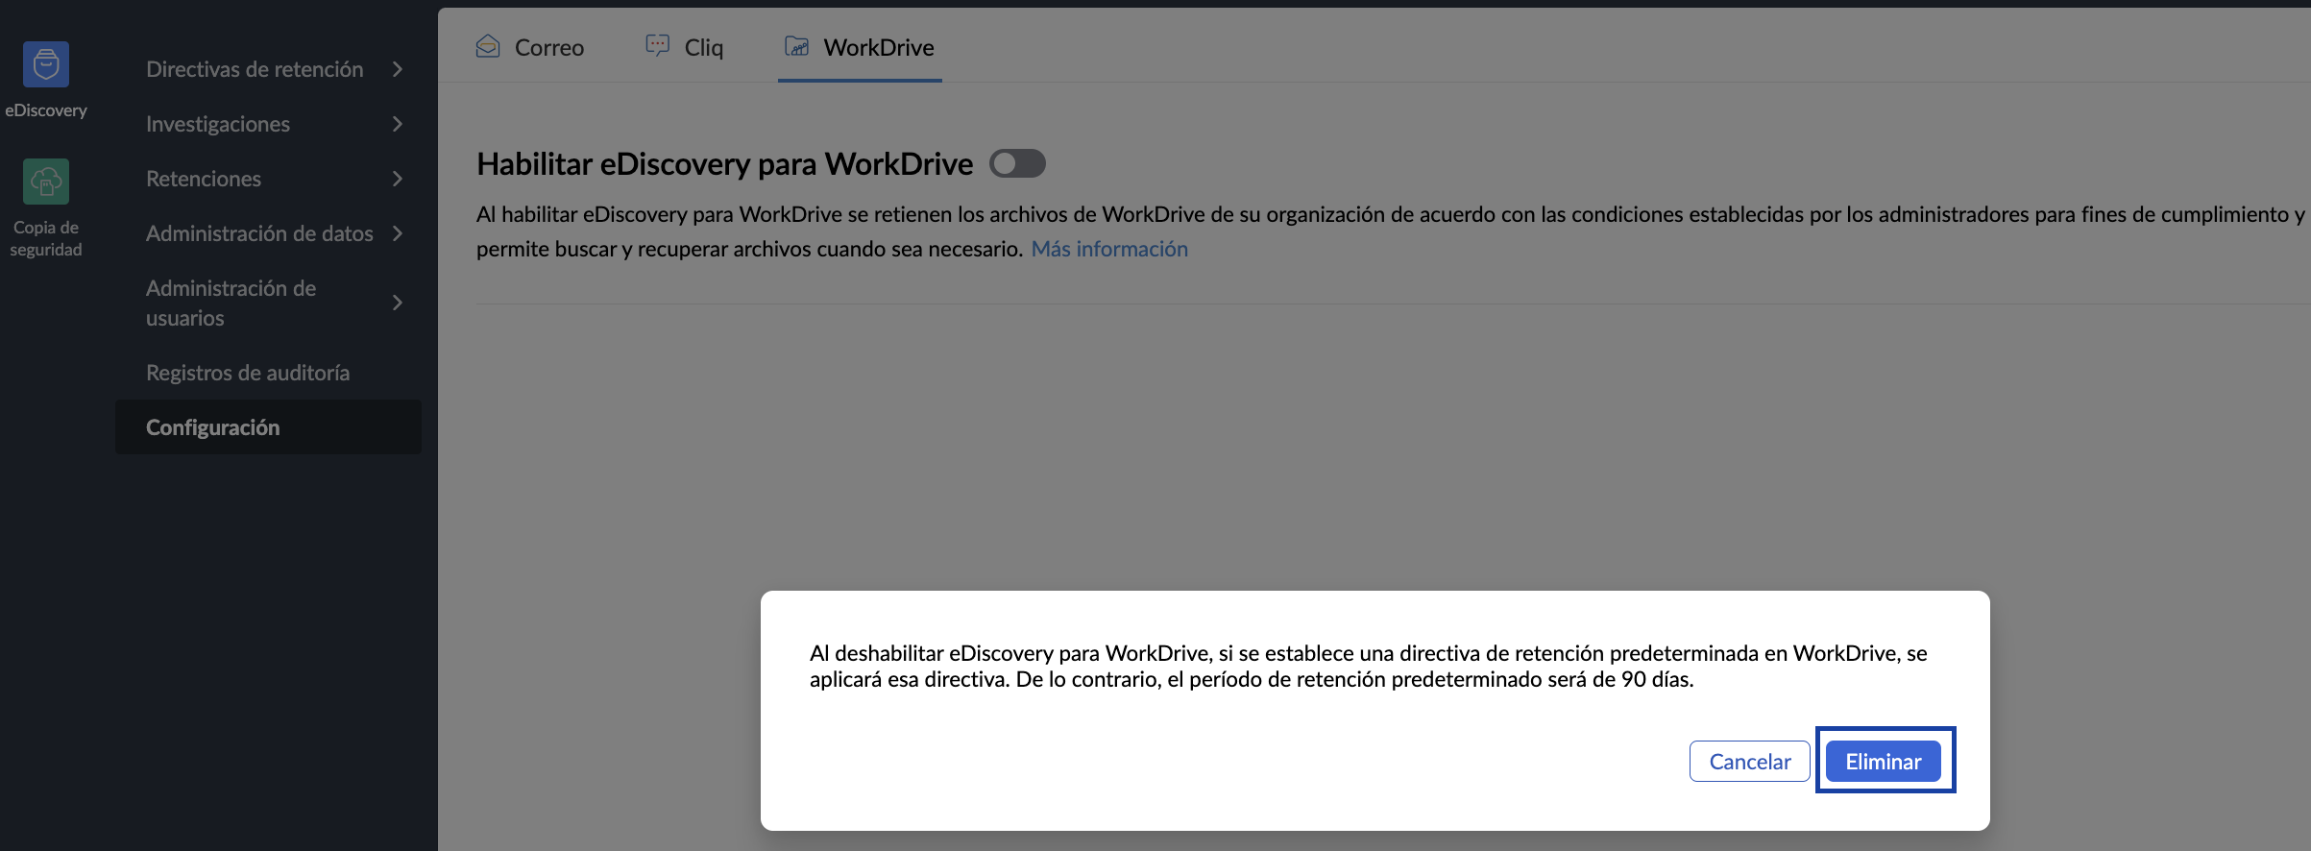Click the Habilitar eDiscovery para WorkDrive heading
The image size is (2311, 851).
[x=725, y=164]
